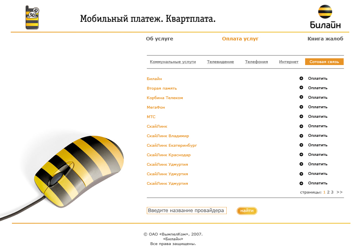The image size is (360, 251).
Task: Open the Об услуге section
Action: pyautogui.click(x=160, y=38)
